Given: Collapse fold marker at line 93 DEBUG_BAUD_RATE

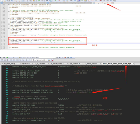Looking at the screenshot, I should point(9,12).
